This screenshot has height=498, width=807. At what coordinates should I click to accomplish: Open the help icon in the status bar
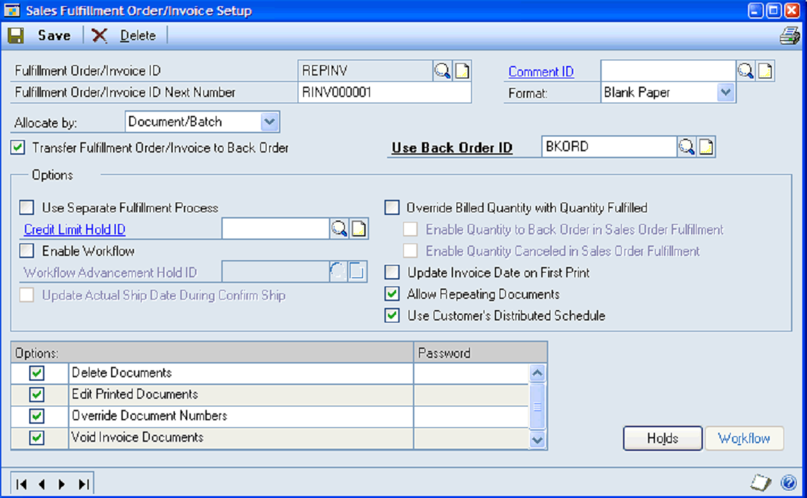(788, 483)
